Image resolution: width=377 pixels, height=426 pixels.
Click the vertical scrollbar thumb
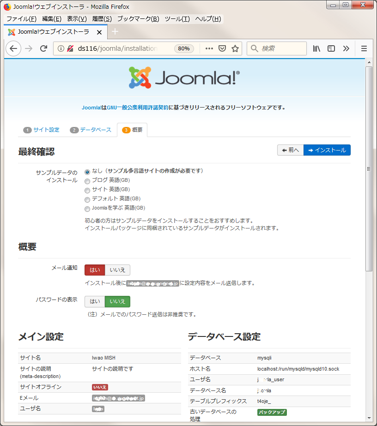[x=369, y=169]
